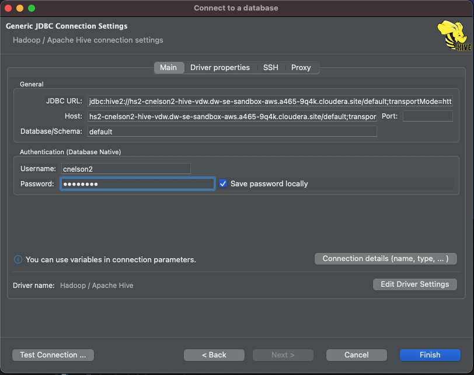Open the Proxy tab
Viewport: 474px width, 375px height.
pyautogui.click(x=301, y=67)
